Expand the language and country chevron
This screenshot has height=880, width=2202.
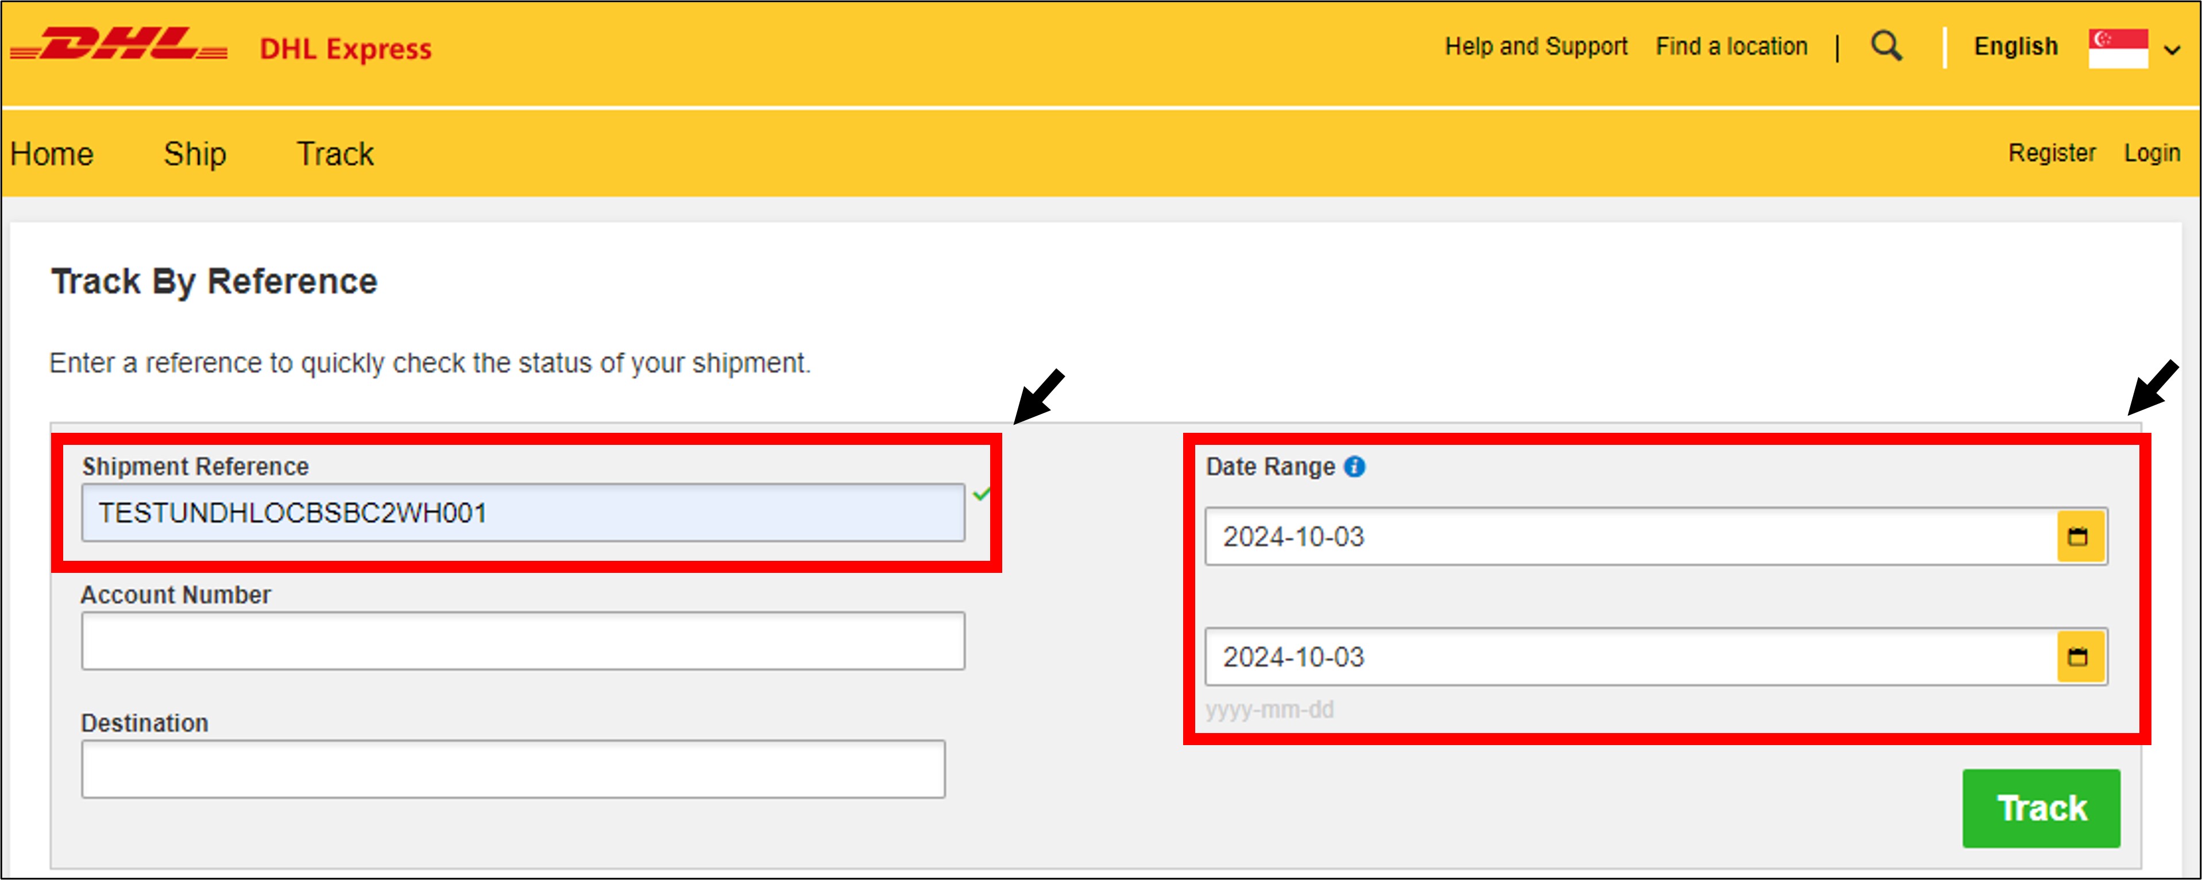[2172, 49]
